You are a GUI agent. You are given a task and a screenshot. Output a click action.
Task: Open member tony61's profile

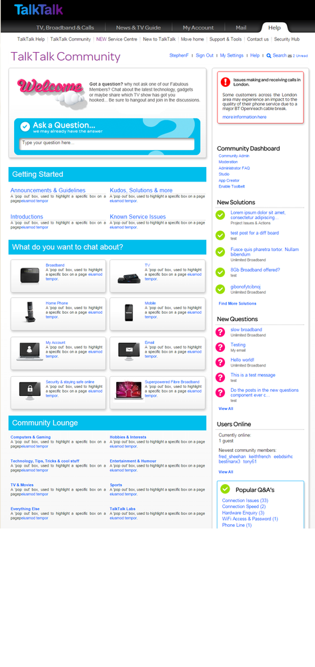point(250,461)
